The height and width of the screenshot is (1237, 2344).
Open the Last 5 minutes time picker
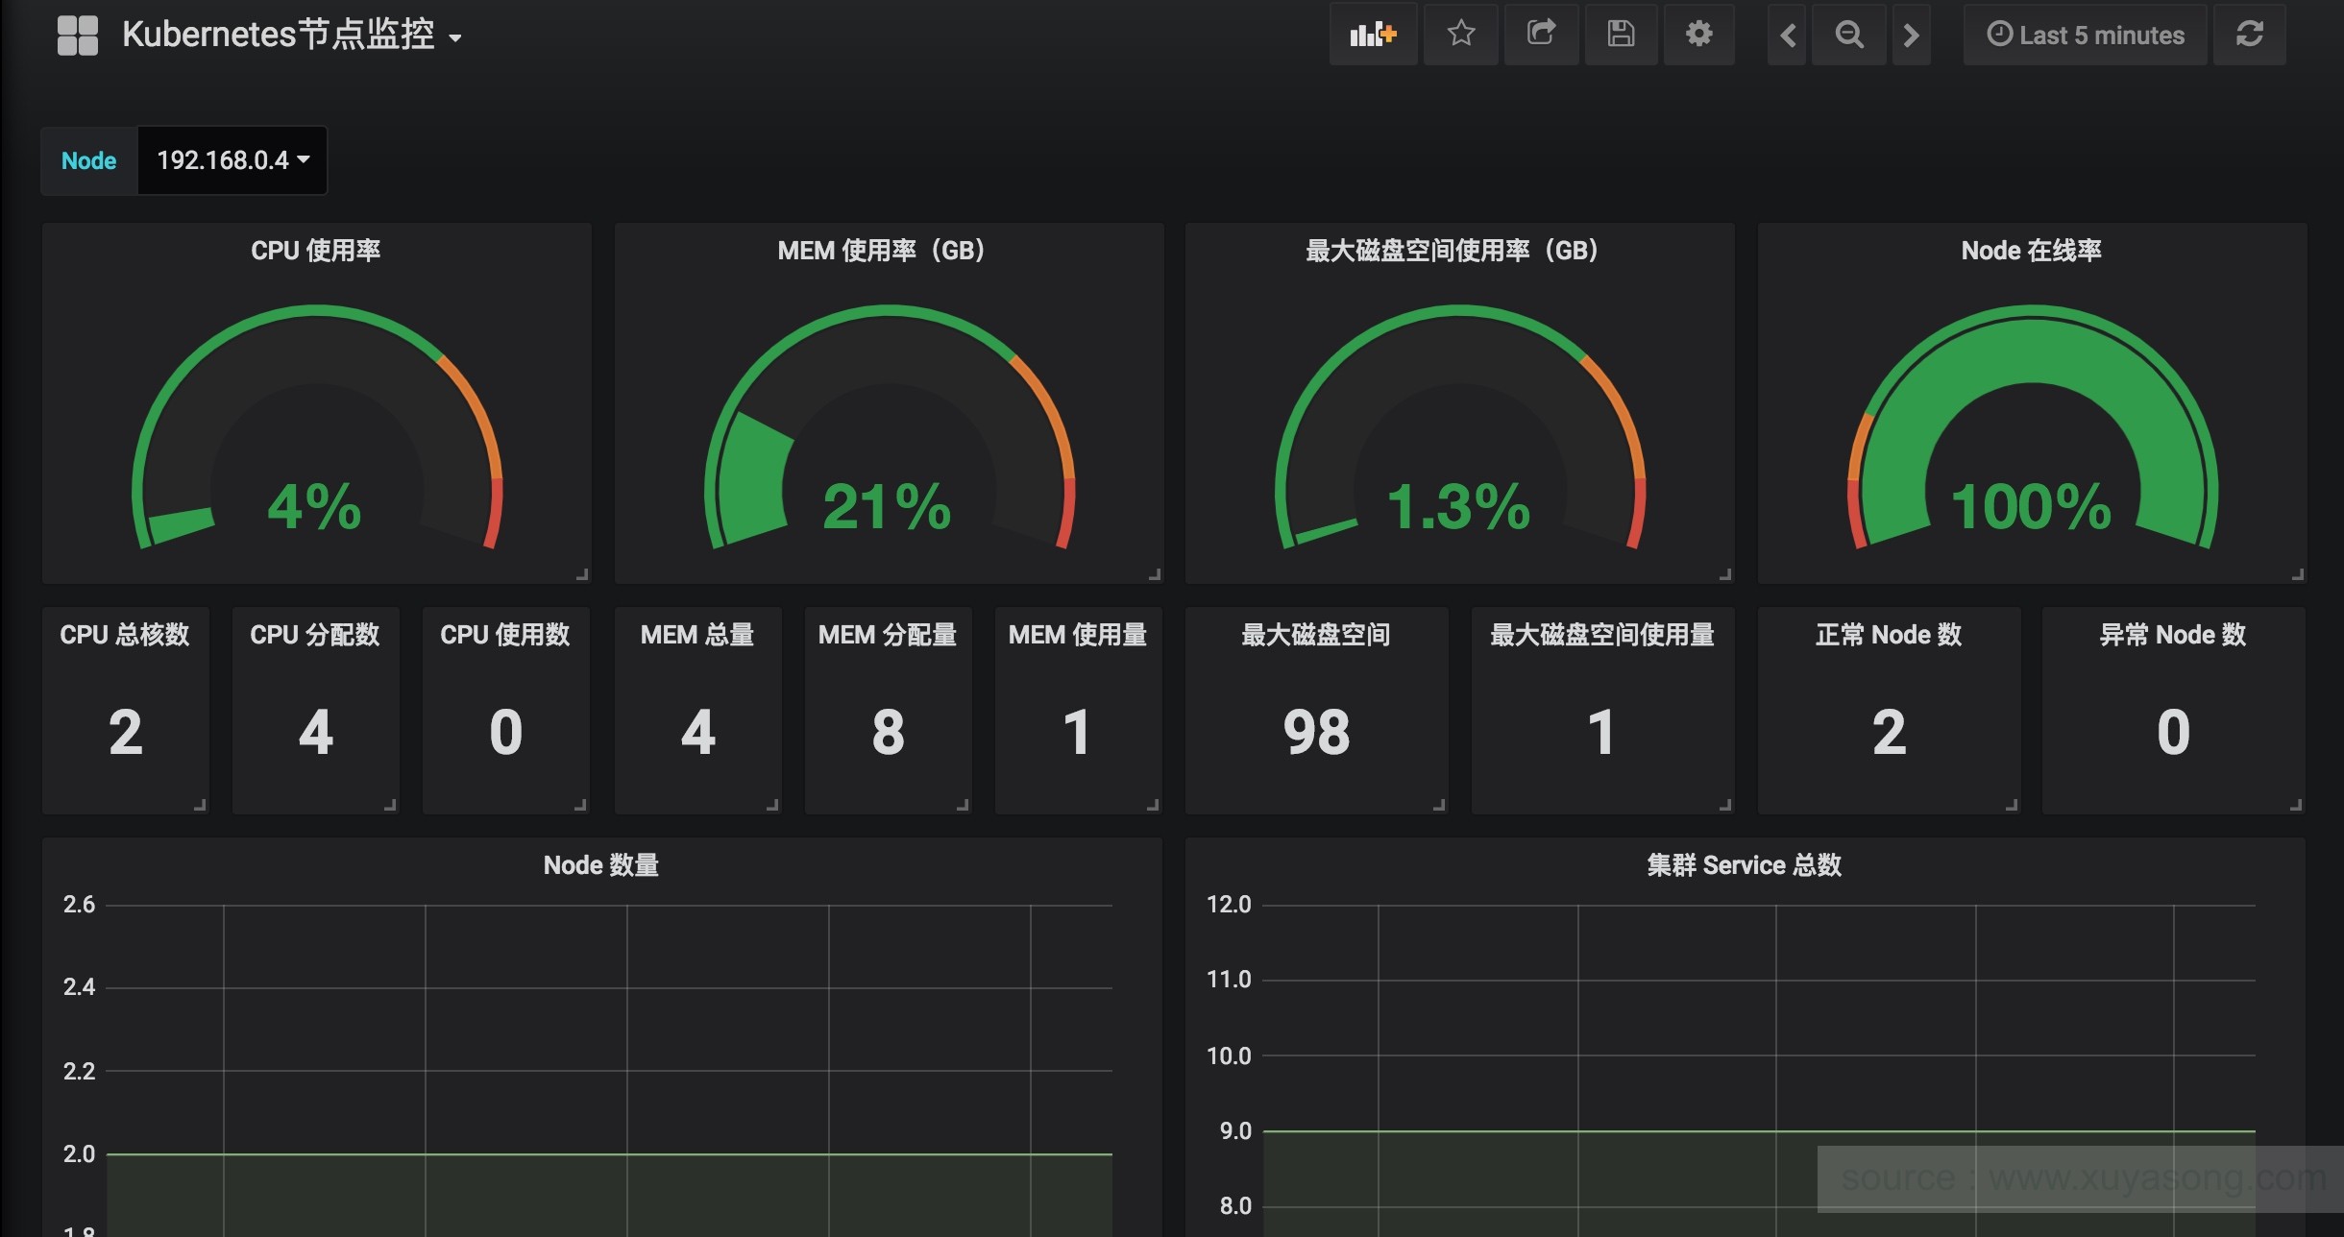(x=2085, y=36)
